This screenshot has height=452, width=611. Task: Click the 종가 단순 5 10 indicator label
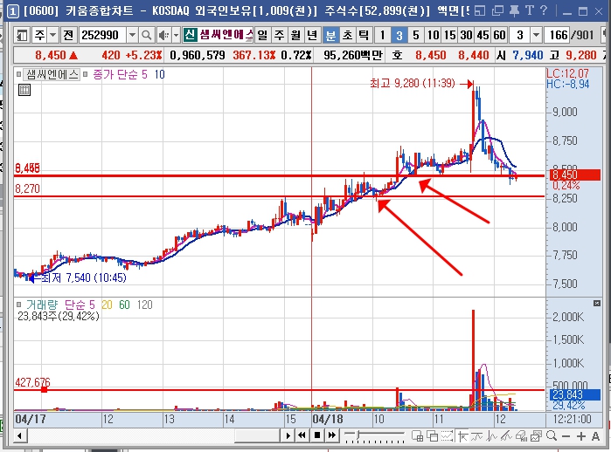(x=128, y=74)
